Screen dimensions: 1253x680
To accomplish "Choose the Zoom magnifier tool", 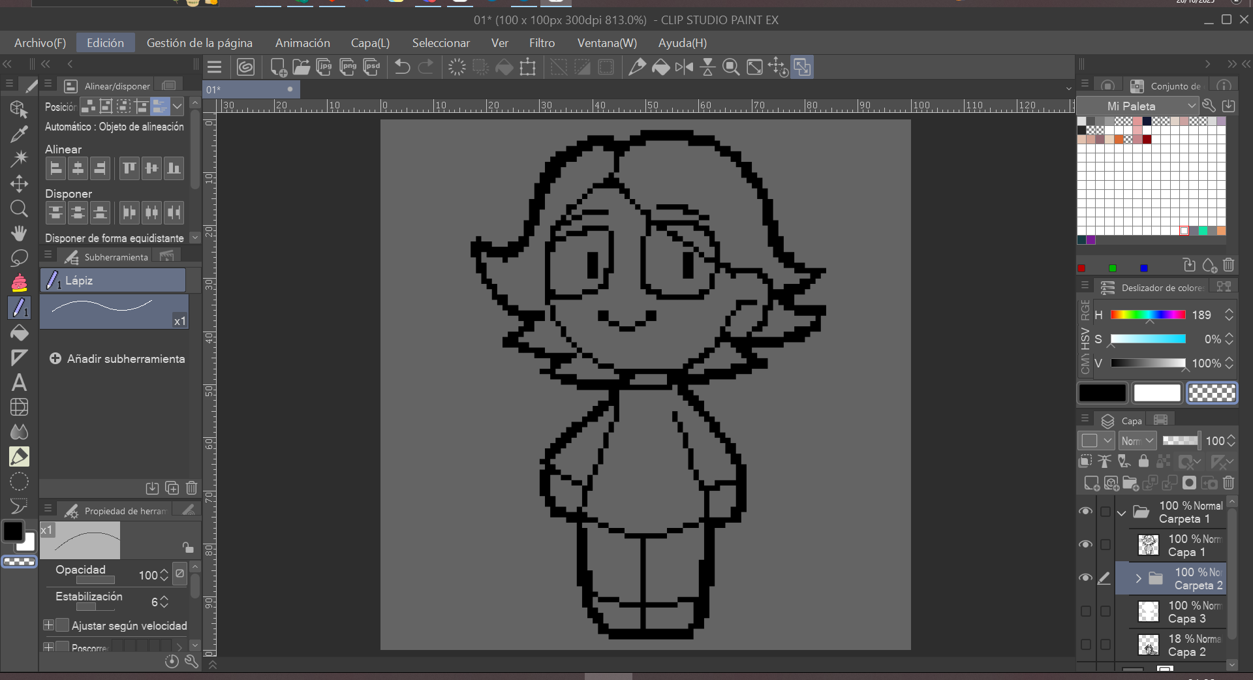I will click(19, 209).
